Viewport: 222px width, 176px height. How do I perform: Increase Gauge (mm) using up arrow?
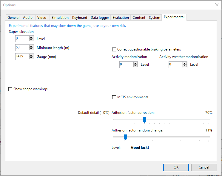tap(31, 55)
